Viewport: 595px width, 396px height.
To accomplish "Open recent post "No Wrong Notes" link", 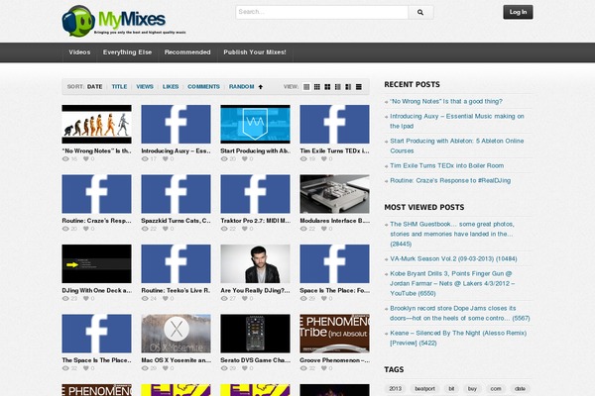I will (x=446, y=102).
